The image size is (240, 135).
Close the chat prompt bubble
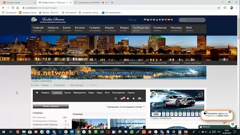[x=230, y=112]
